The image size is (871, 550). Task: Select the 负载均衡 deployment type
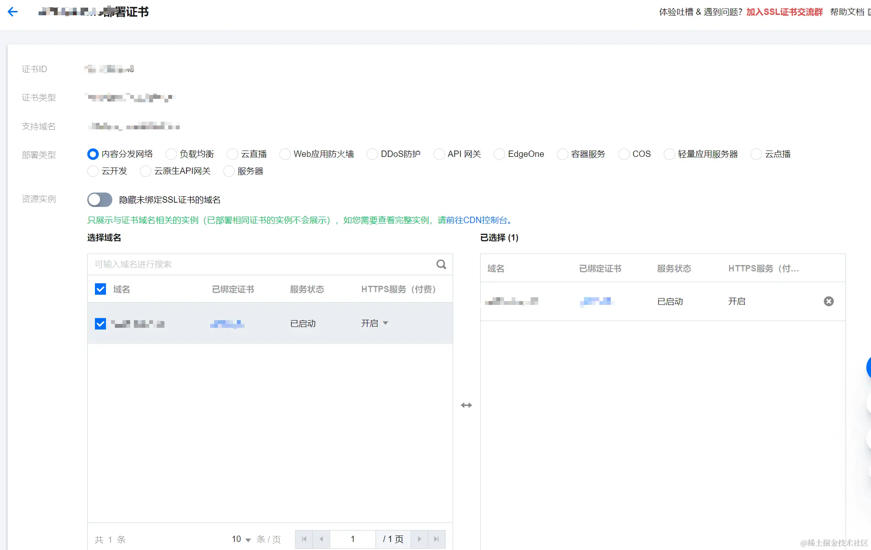pos(171,154)
